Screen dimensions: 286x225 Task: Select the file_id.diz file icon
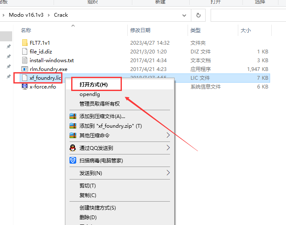point(25,51)
